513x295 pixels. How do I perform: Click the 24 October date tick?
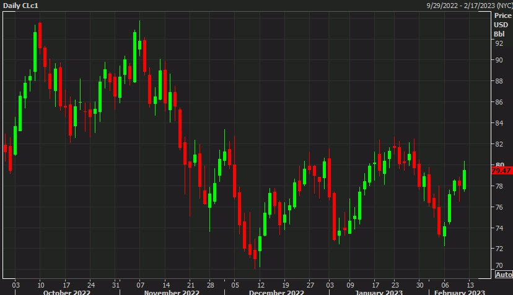point(91,285)
